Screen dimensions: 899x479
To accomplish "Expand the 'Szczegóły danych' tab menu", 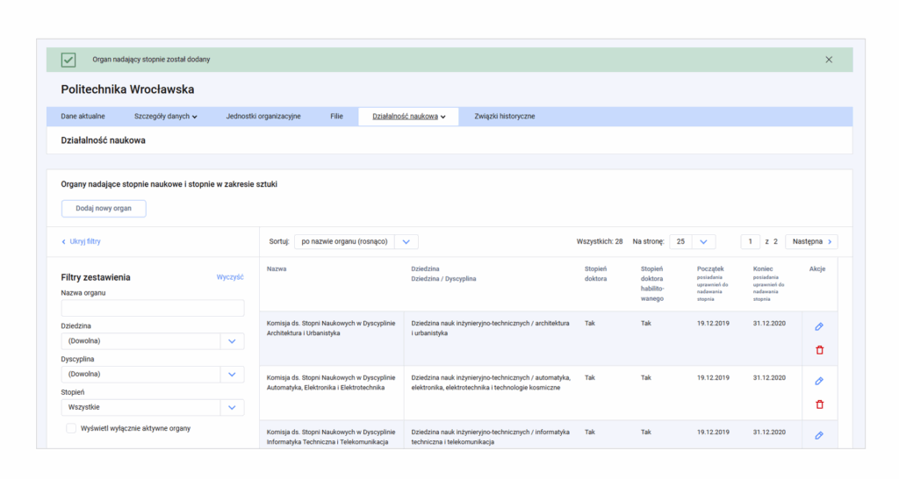I will [166, 117].
